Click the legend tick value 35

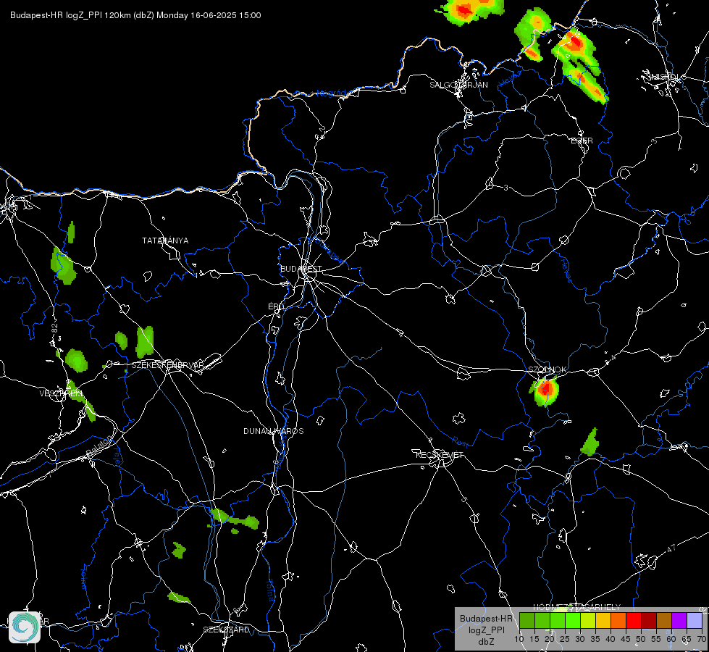[x=595, y=639]
